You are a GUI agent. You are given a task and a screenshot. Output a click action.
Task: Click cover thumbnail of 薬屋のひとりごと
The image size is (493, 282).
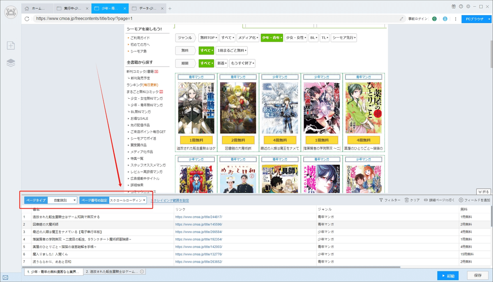click(364, 108)
